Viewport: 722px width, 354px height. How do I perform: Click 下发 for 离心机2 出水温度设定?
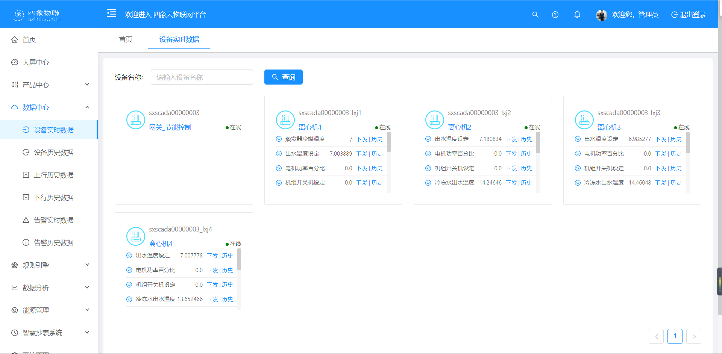511,139
